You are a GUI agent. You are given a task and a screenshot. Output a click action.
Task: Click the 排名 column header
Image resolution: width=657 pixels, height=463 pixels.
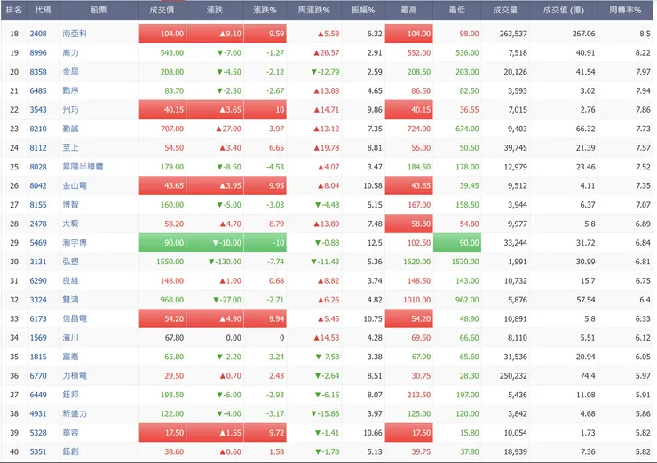13,10
